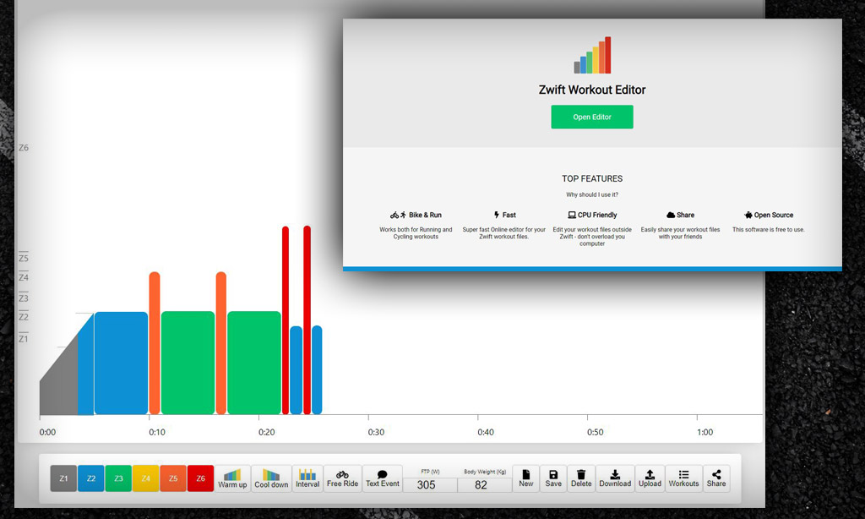Select the grey Z1 zone swatch
This screenshot has width=865, height=519.
tap(63, 478)
